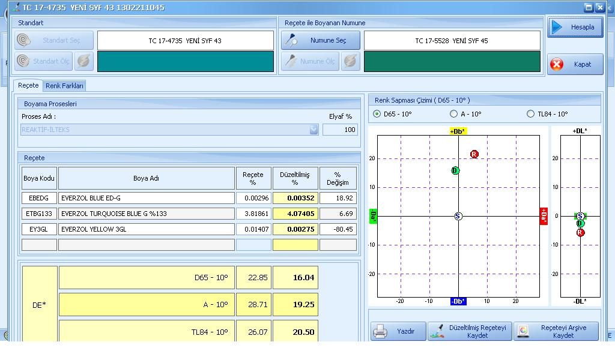
Task: Select the A - 10° illuminant option
Action: (453, 114)
